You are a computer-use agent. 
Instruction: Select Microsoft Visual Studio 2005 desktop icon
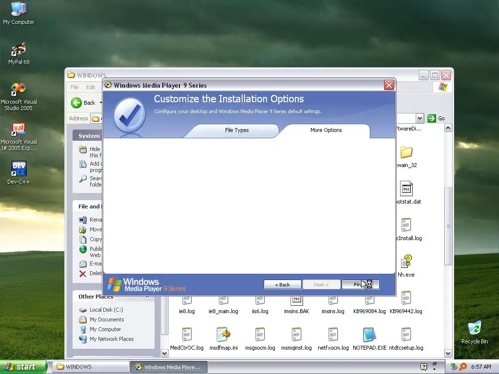point(19,97)
